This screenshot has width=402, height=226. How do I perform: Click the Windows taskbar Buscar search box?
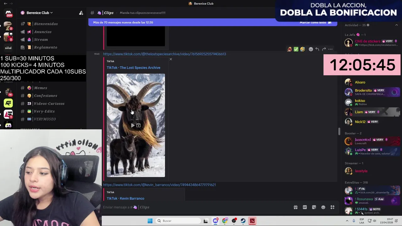(178, 221)
